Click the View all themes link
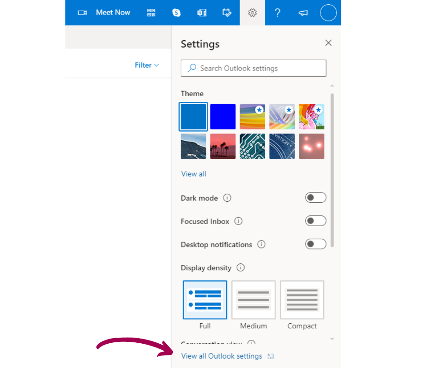 (x=193, y=174)
